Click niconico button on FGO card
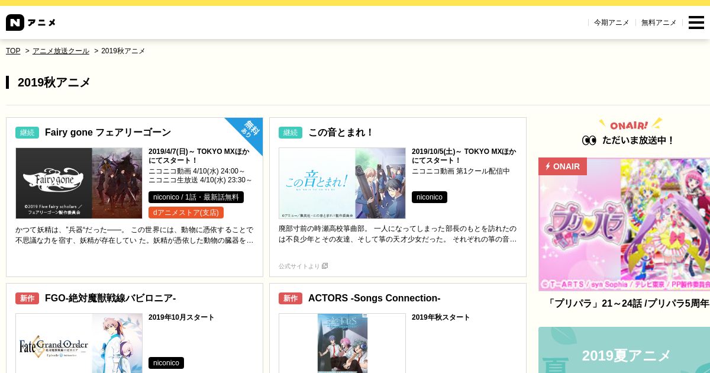 (x=166, y=363)
